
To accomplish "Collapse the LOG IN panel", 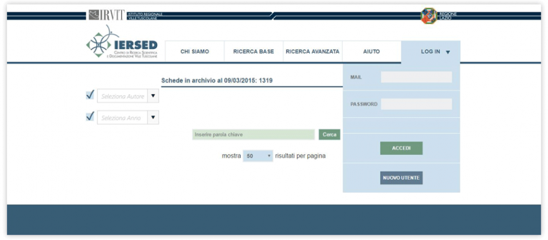I will click(x=431, y=51).
